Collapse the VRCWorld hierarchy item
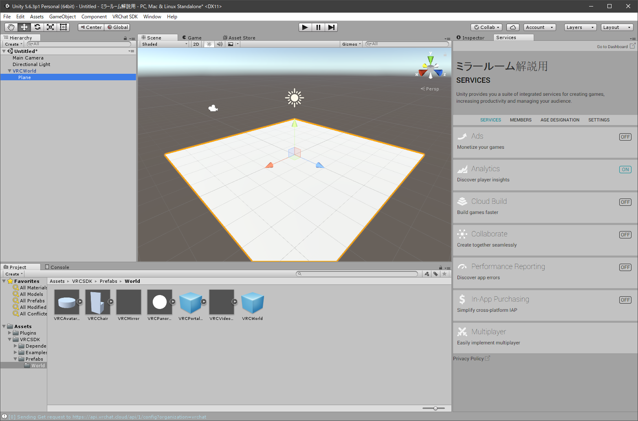The width and height of the screenshot is (638, 421). point(10,71)
